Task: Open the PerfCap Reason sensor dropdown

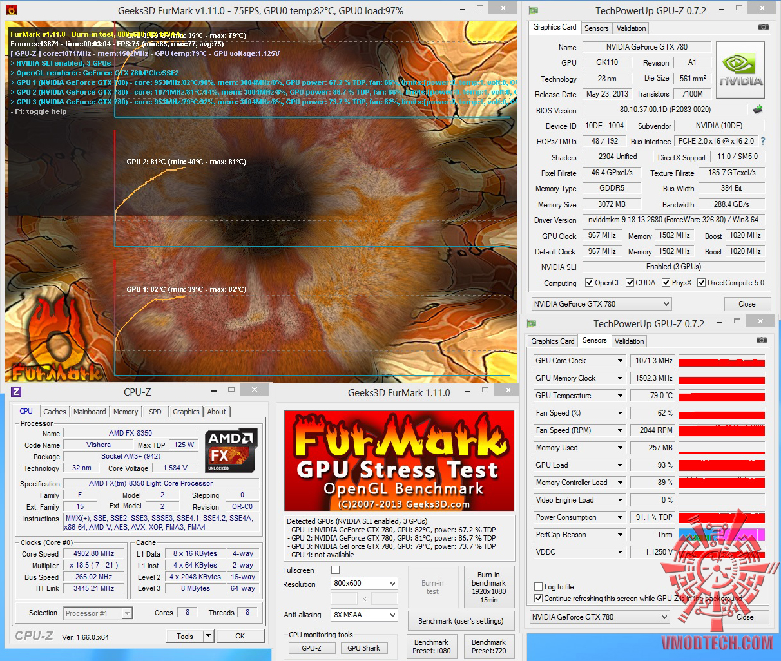Action: (x=620, y=535)
